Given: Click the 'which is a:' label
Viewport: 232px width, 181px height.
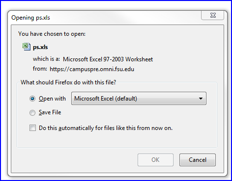Looking at the screenshot, I should tap(46, 59).
